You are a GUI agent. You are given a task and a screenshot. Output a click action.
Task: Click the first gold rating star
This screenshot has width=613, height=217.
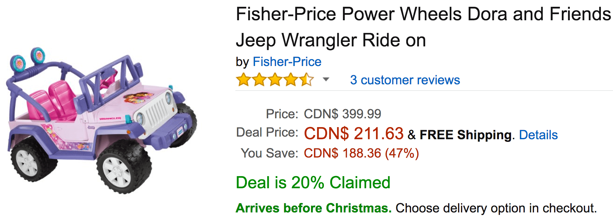coord(244,80)
